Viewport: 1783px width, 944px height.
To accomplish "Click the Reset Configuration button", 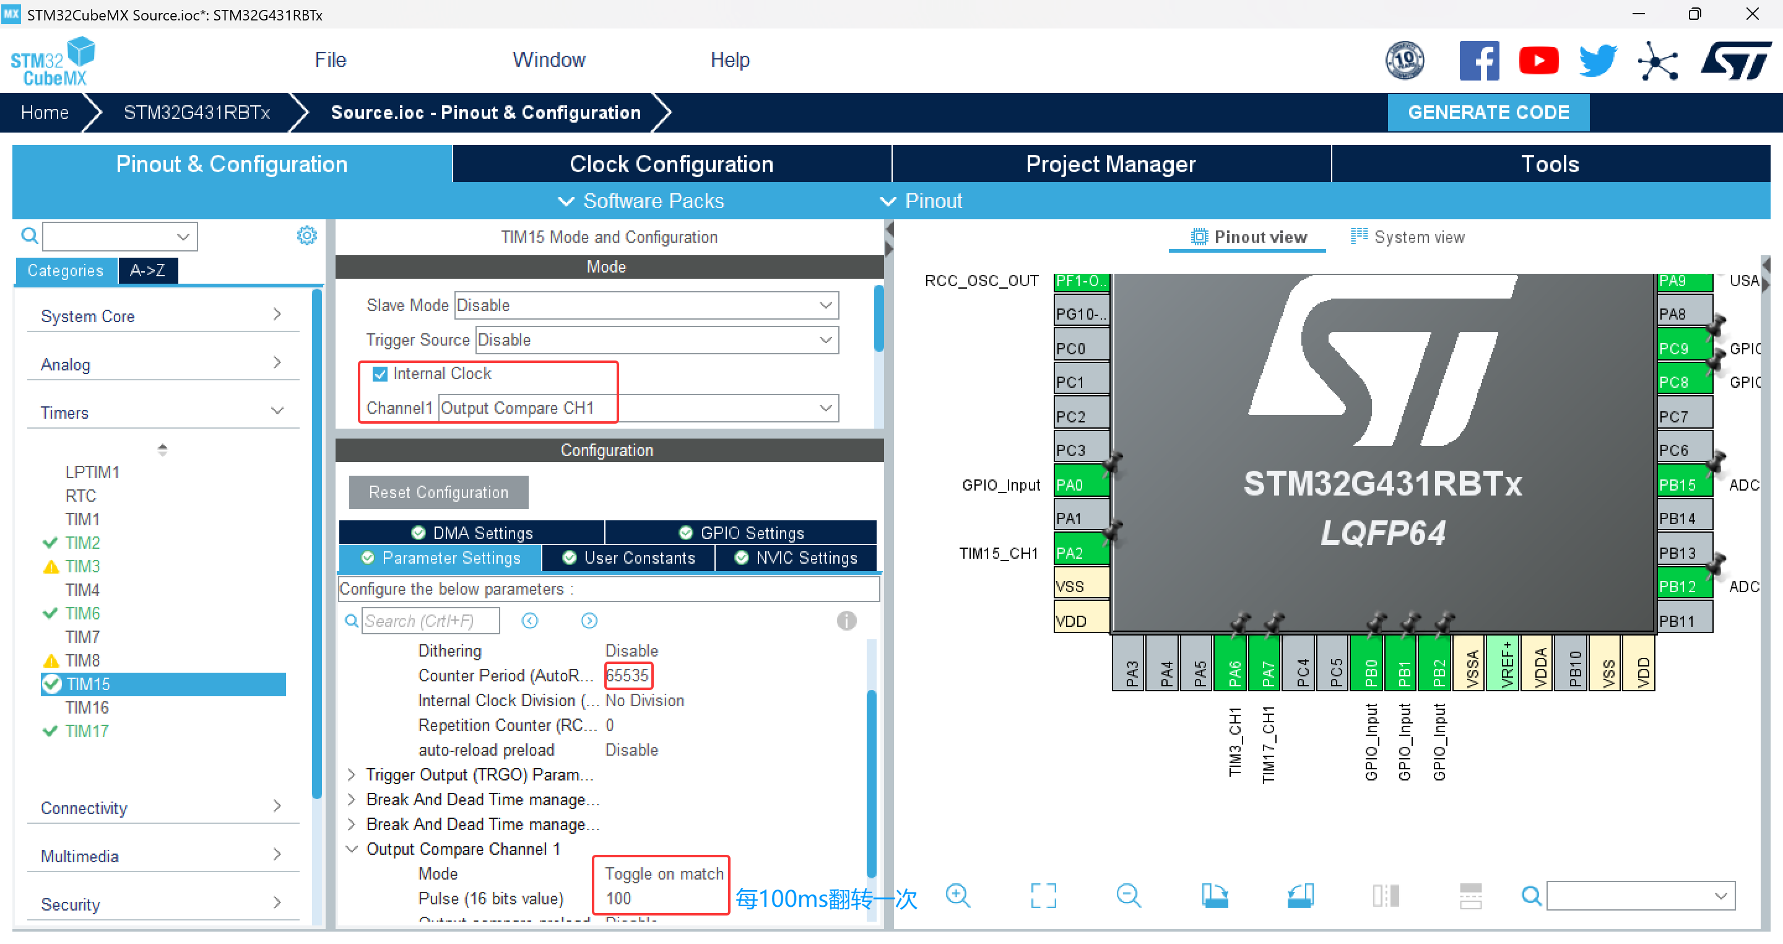I will point(438,492).
